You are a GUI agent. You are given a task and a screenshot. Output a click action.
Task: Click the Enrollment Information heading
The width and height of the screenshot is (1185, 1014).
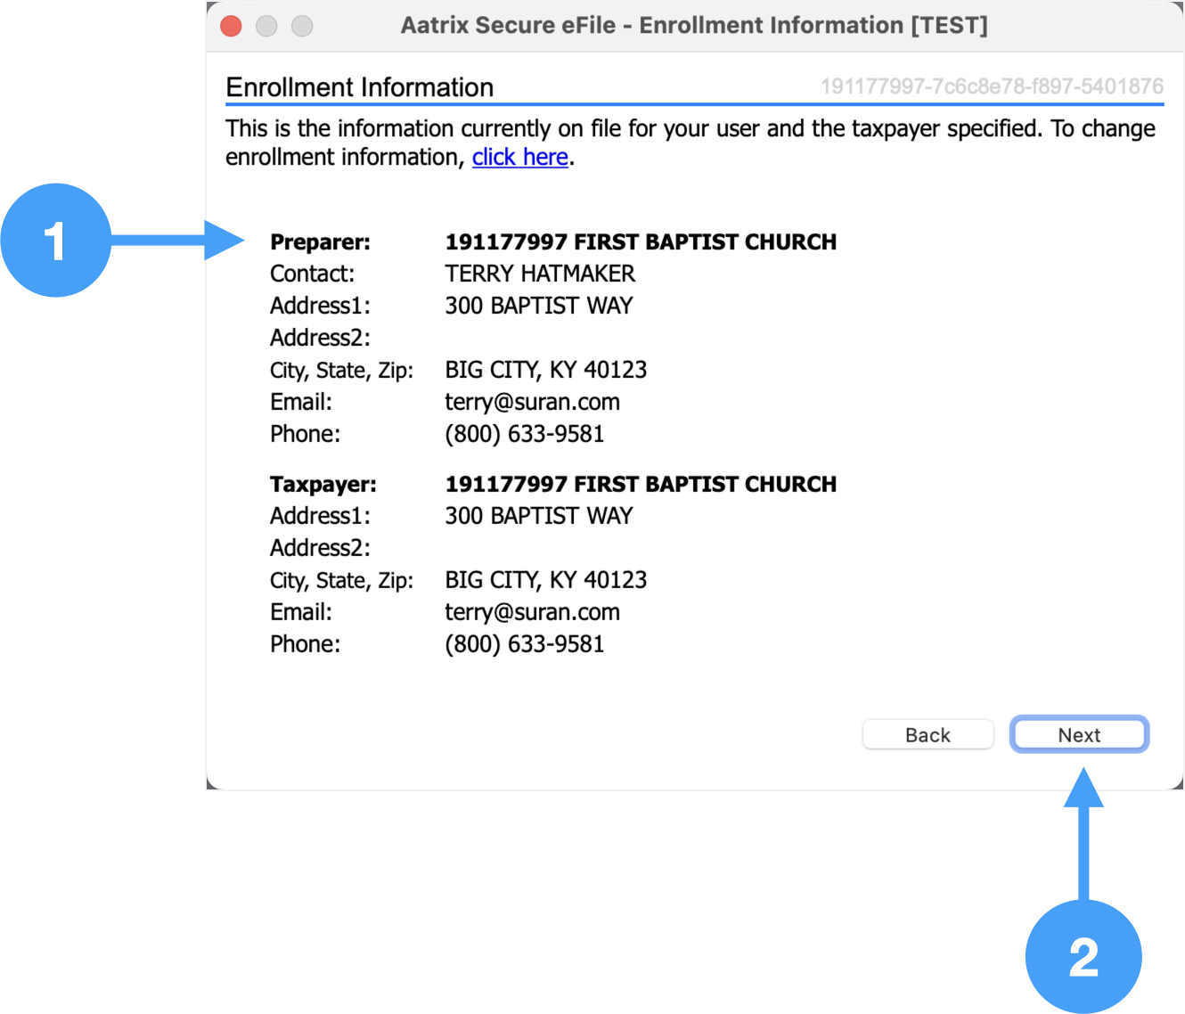pos(359,87)
